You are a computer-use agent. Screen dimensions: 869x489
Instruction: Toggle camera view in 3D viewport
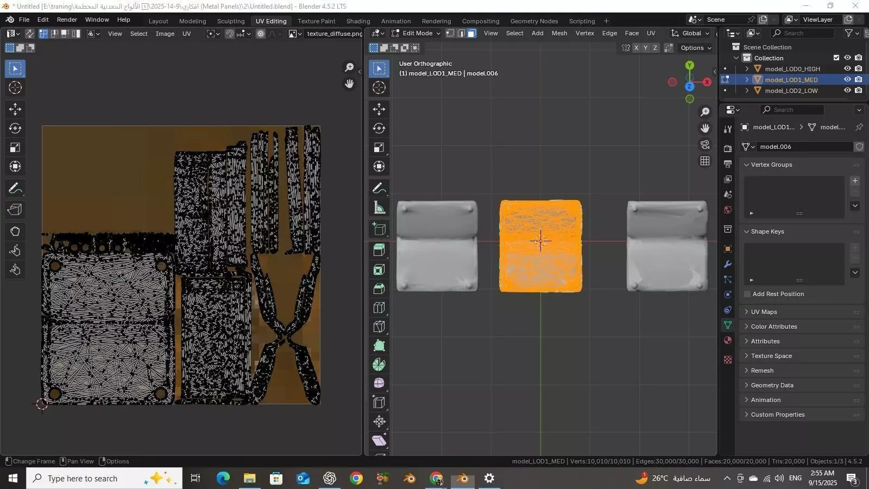tap(705, 145)
